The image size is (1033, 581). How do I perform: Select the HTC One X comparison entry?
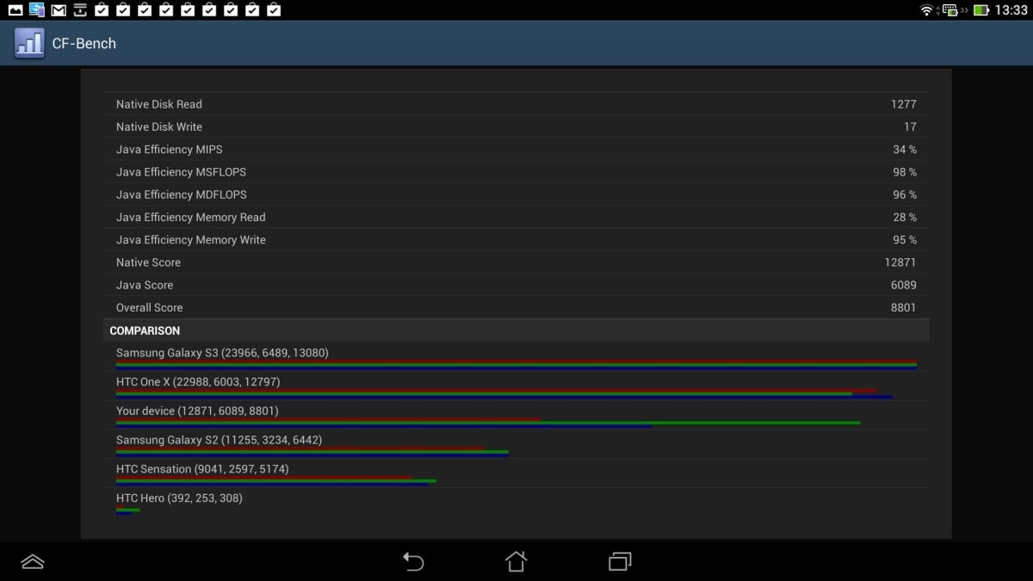(516, 386)
